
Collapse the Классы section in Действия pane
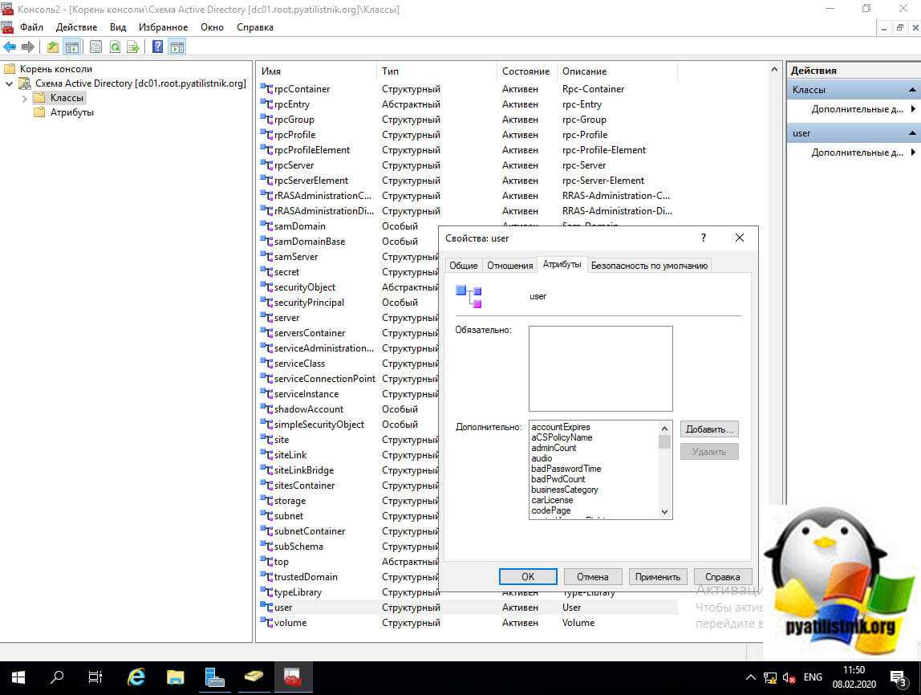tap(911, 90)
